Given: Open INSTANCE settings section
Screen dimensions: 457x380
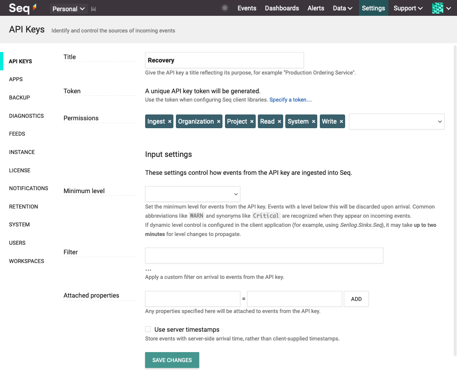Looking at the screenshot, I should click(x=22, y=152).
